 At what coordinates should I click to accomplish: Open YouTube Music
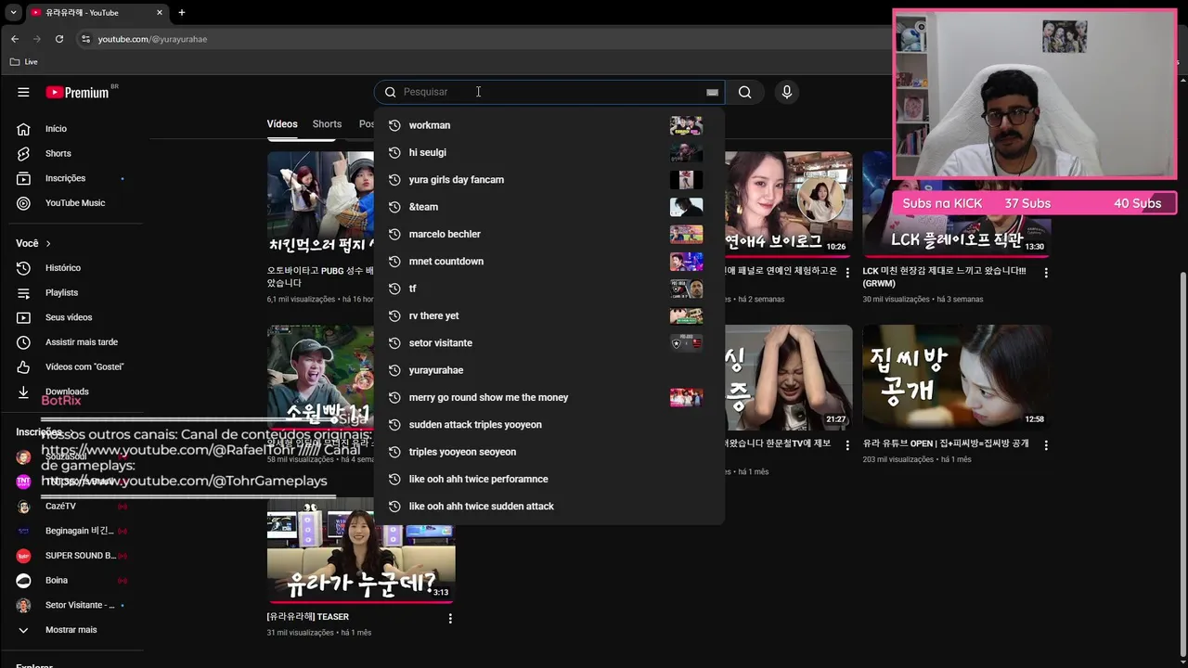74,203
